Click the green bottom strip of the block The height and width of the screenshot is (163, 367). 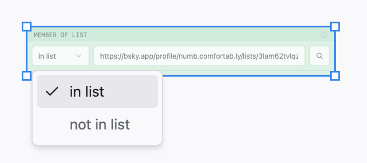point(248,73)
